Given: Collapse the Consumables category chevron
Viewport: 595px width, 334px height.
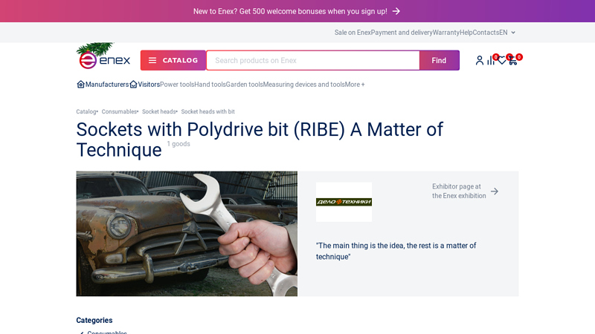Looking at the screenshot, I should pos(81,333).
